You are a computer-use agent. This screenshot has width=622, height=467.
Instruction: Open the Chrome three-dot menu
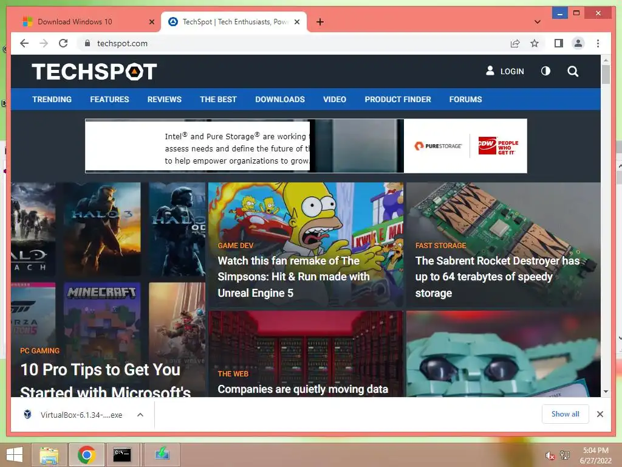tap(598, 43)
